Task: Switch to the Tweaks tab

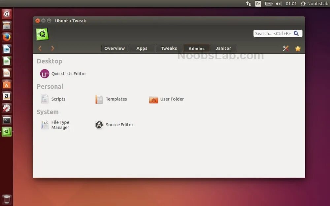Action: tap(169, 48)
